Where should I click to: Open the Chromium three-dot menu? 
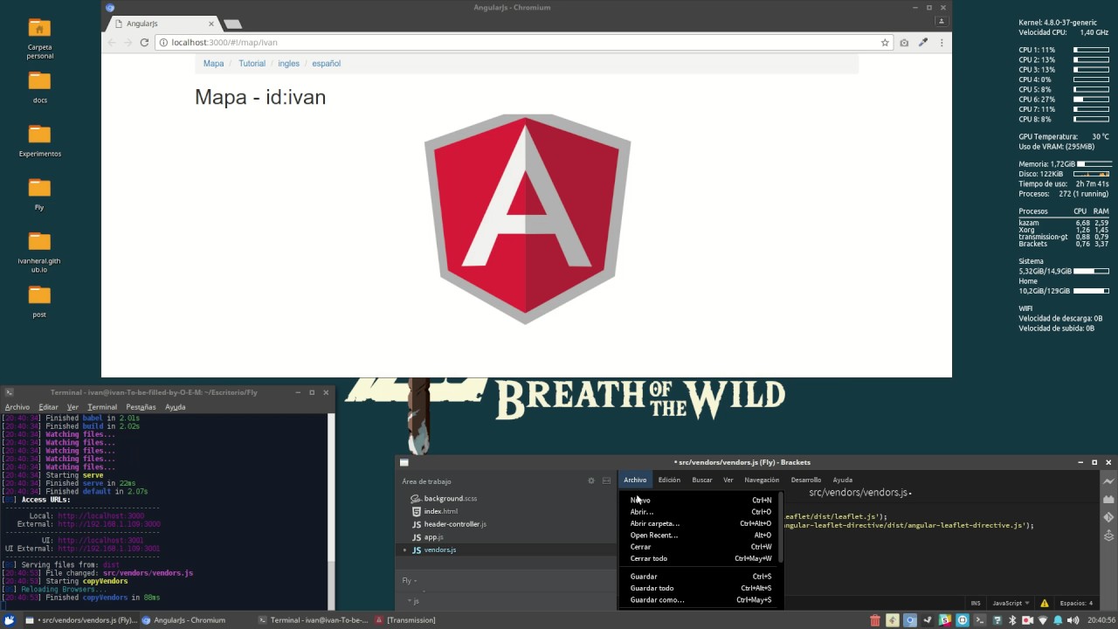(x=942, y=42)
